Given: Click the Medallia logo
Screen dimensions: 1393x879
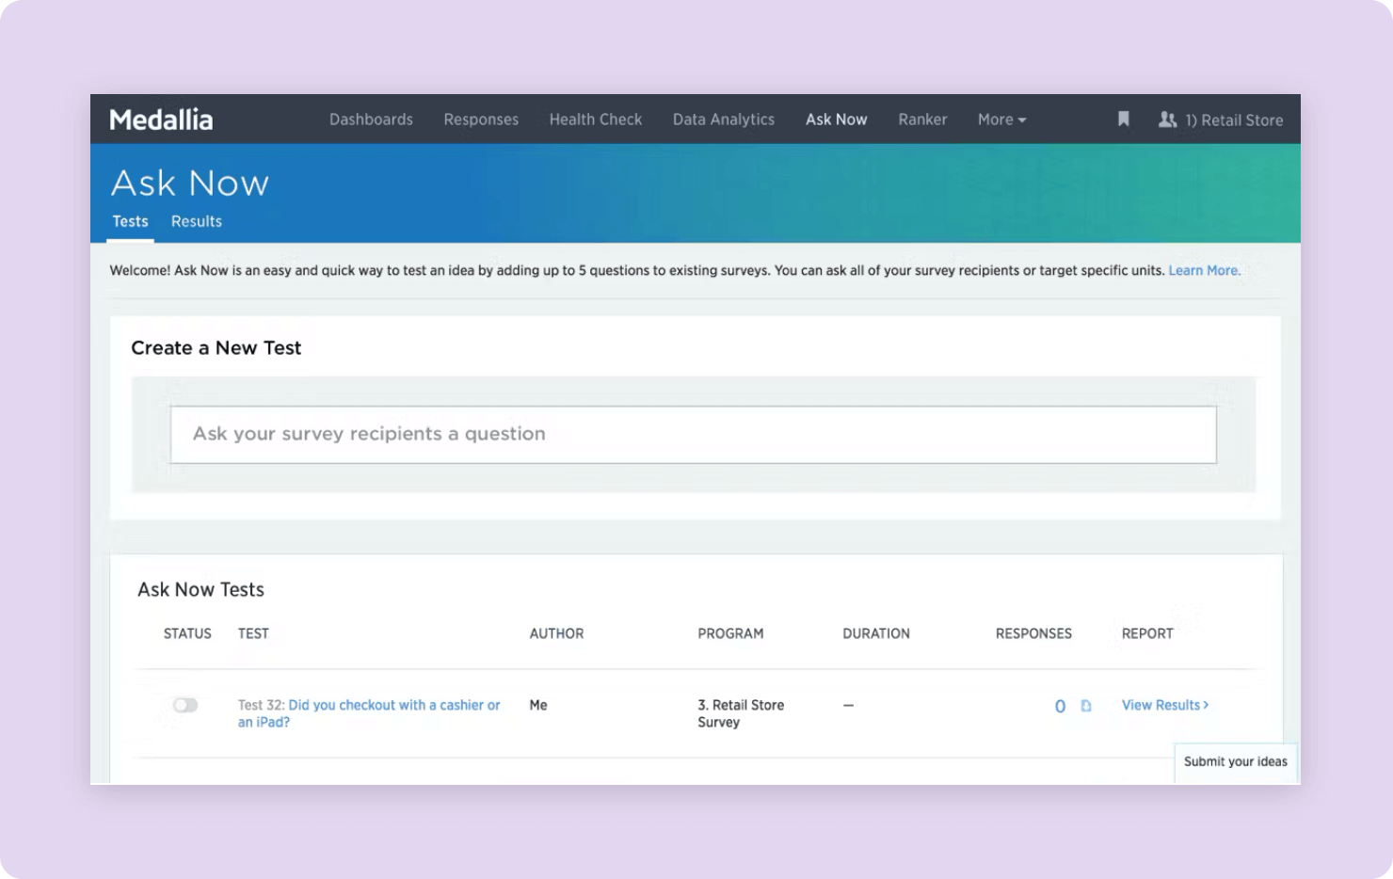Looking at the screenshot, I should click(x=161, y=120).
